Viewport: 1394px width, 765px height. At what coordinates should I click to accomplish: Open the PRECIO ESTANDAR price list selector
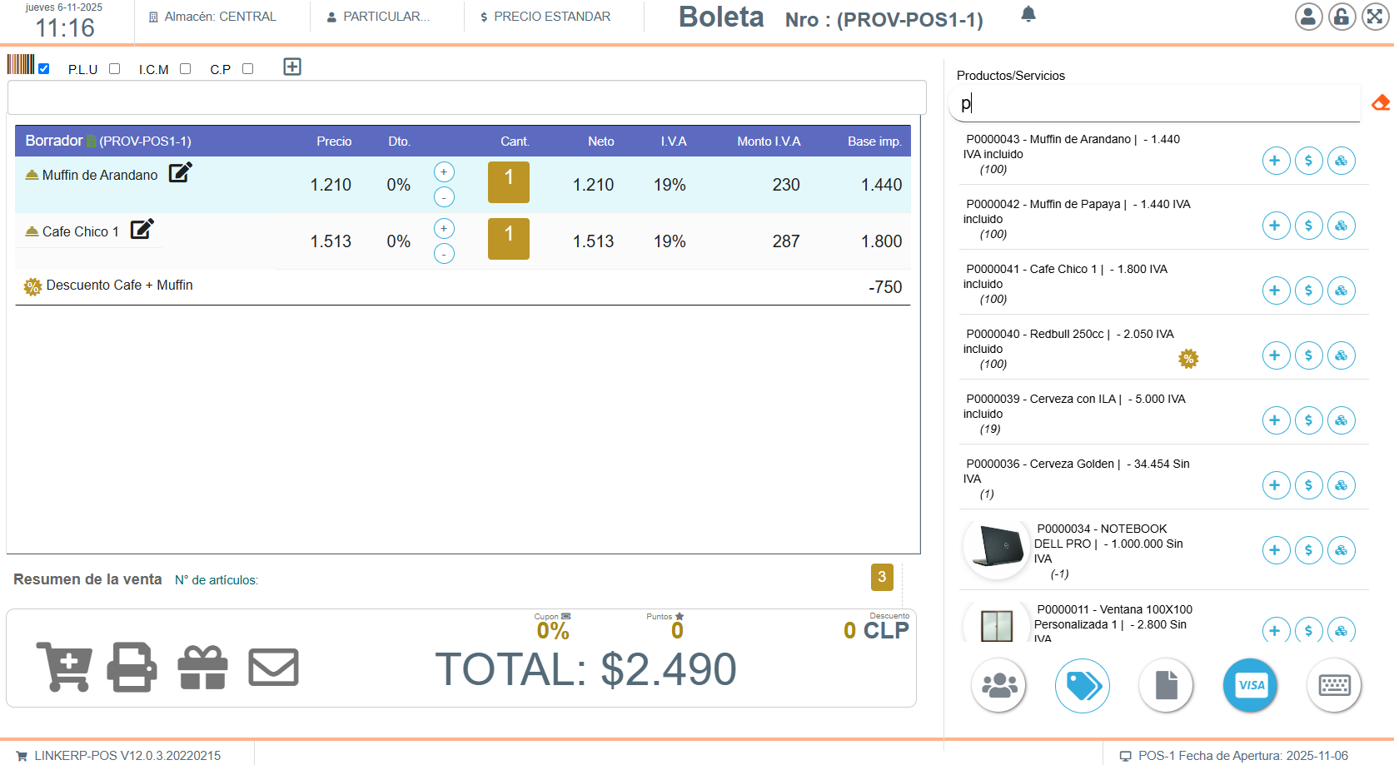pos(545,17)
